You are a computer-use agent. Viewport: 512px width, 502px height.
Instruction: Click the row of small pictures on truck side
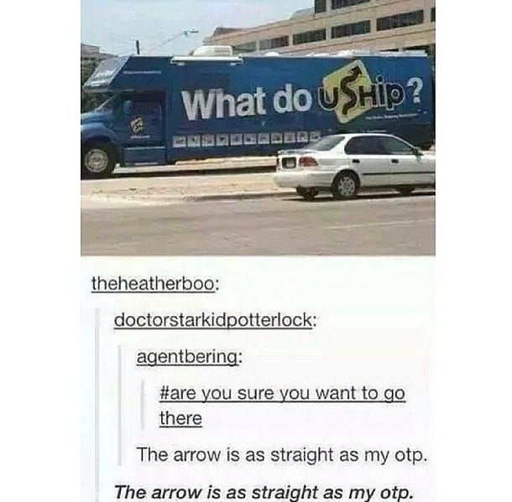coord(246,138)
